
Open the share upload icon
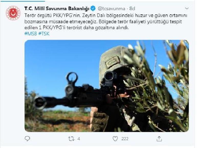coord(159,139)
